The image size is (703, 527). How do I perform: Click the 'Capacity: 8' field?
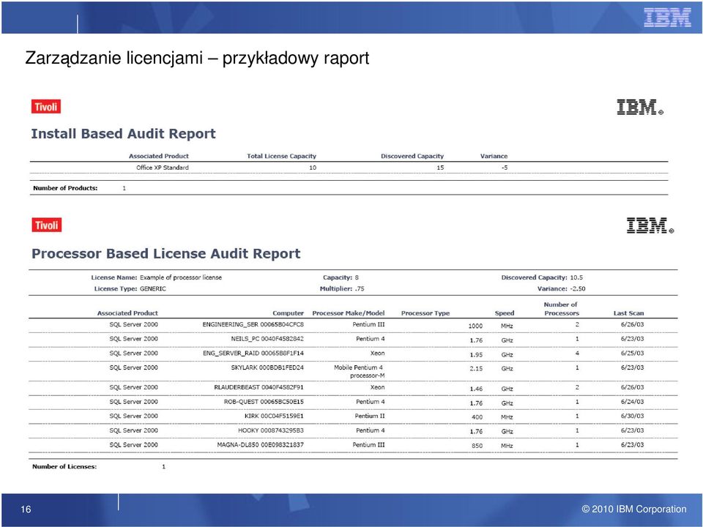pyautogui.click(x=341, y=277)
